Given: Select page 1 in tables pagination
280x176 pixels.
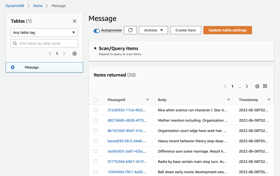Looking at the screenshot, I should [57, 54].
